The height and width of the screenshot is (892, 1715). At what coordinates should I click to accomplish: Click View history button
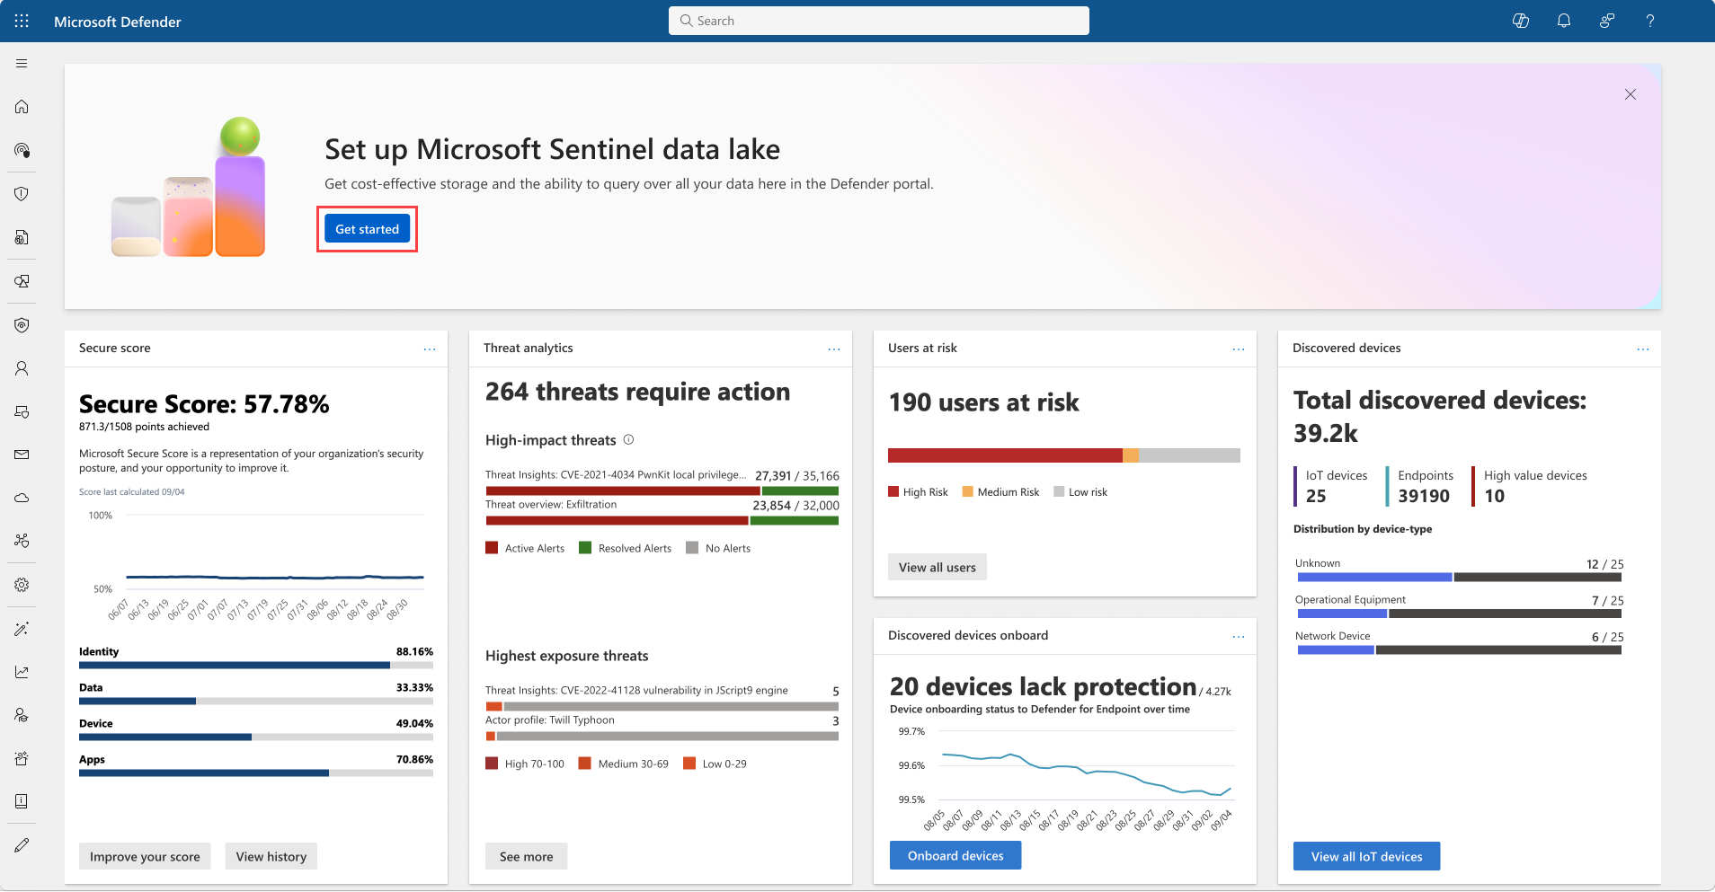[271, 856]
